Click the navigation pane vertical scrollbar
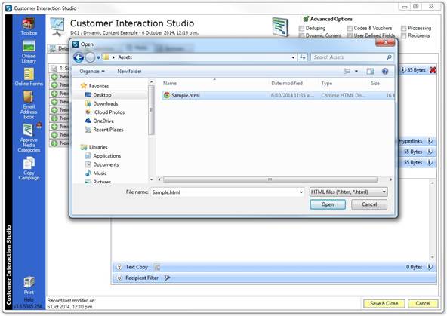Screen dimensions: 447x316 pos(151,109)
